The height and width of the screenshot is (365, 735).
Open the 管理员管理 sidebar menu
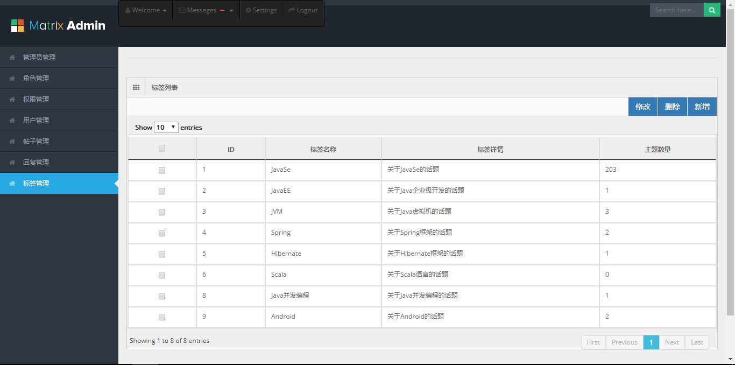pos(59,57)
